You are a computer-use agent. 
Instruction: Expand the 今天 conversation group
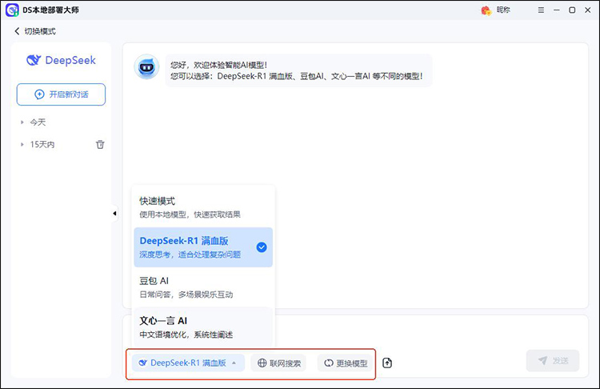coord(22,122)
